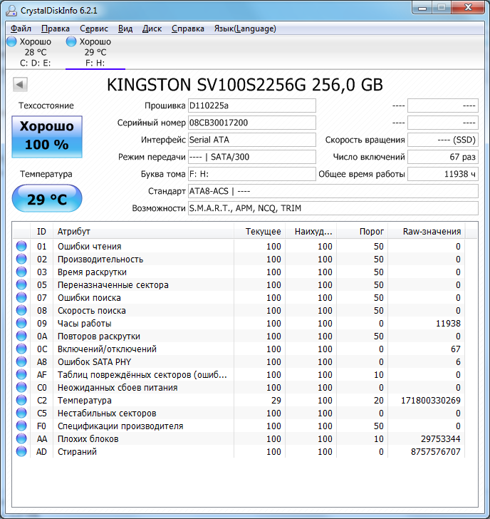Open the Файл menu
The image size is (490, 519).
click(x=21, y=29)
